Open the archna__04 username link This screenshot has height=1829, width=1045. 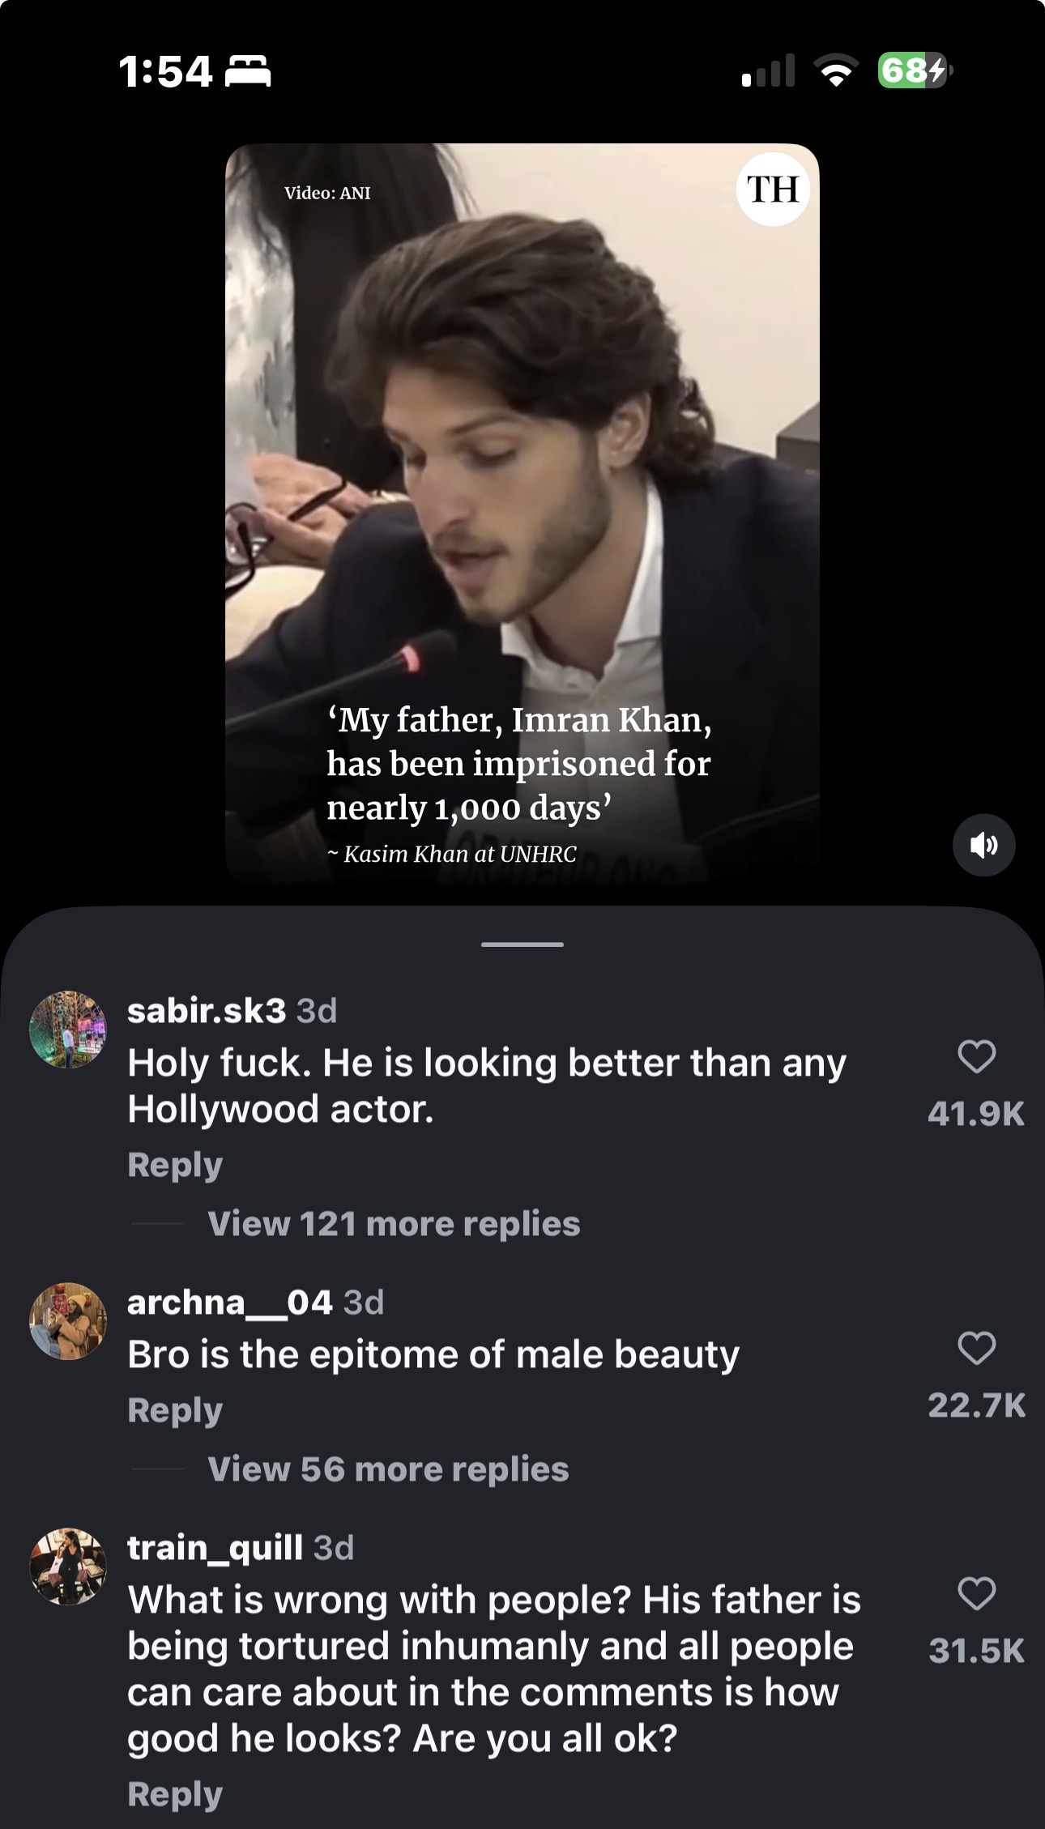pyautogui.click(x=229, y=1302)
